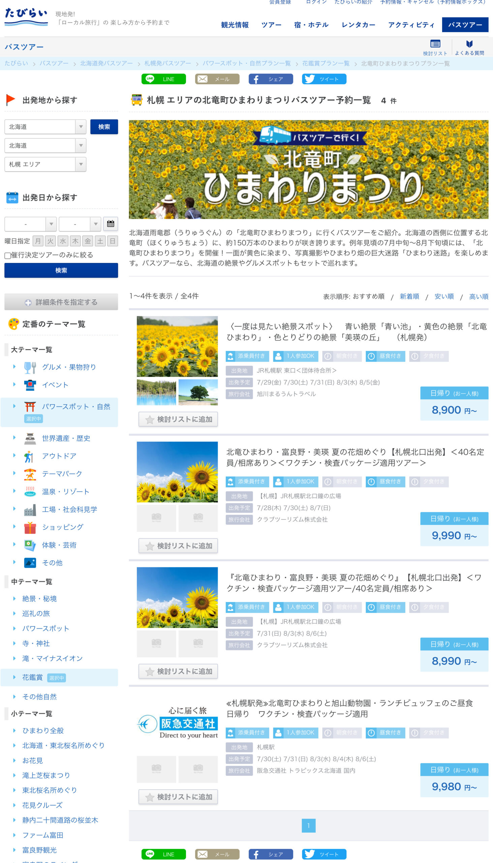Click the carousel icon for テーマパーク
Viewport: 493px width, 863px height.
point(30,474)
